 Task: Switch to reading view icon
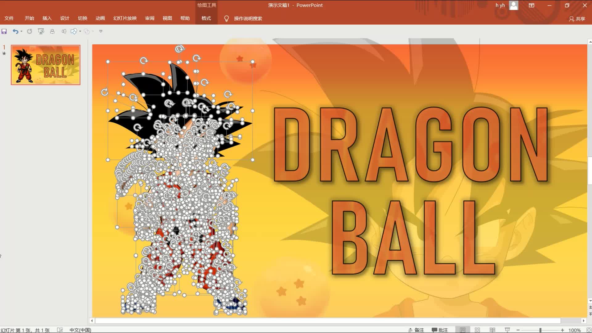pos(492,330)
